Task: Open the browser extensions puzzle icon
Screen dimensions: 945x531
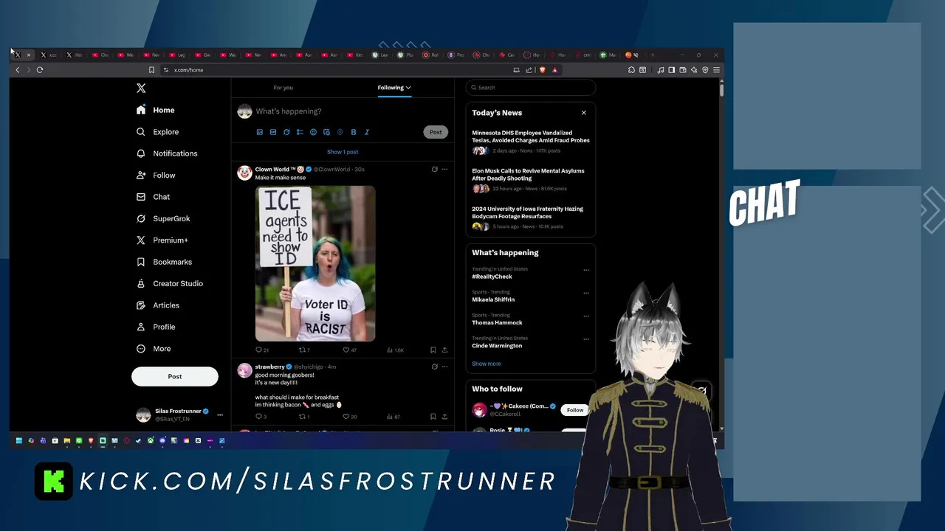Action: [x=631, y=70]
